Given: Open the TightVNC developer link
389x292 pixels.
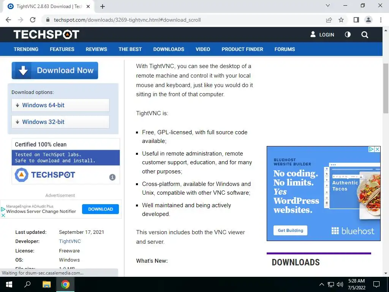Looking at the screenshot, I should [x=70, y=241].
